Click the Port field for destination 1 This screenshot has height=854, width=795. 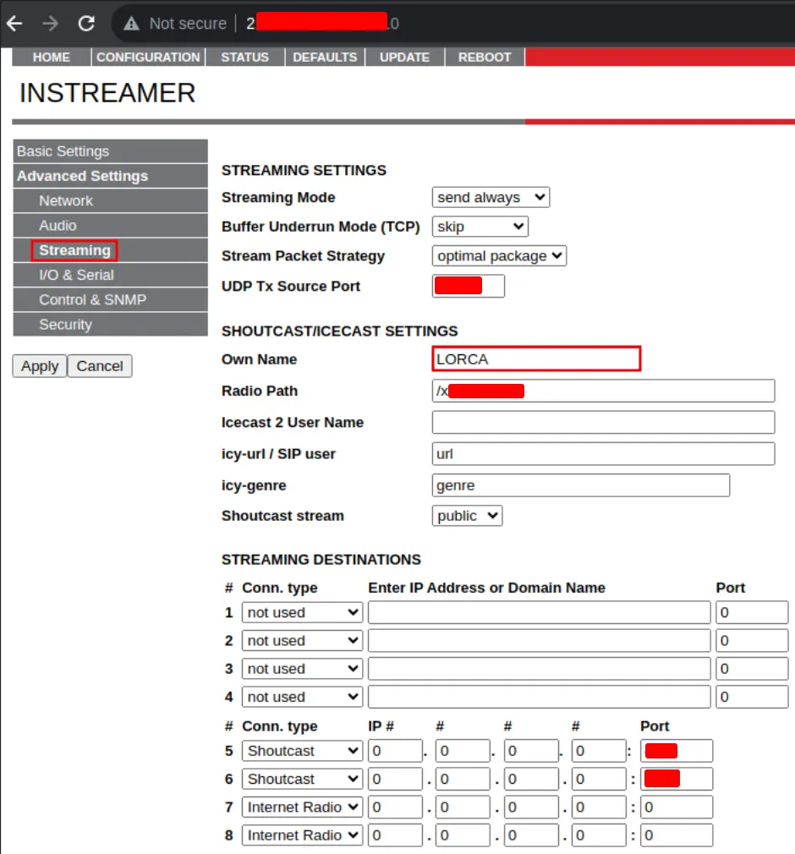click(752, 613)
